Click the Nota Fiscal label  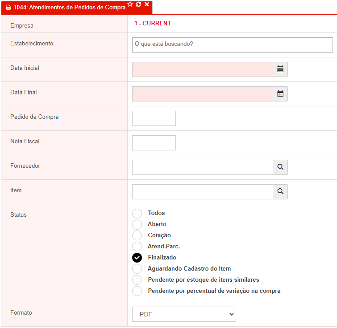pos(25,142)
